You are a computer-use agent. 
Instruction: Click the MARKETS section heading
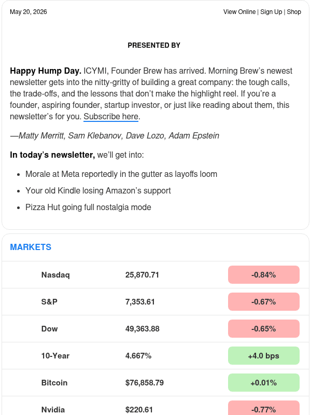[31, 247]
